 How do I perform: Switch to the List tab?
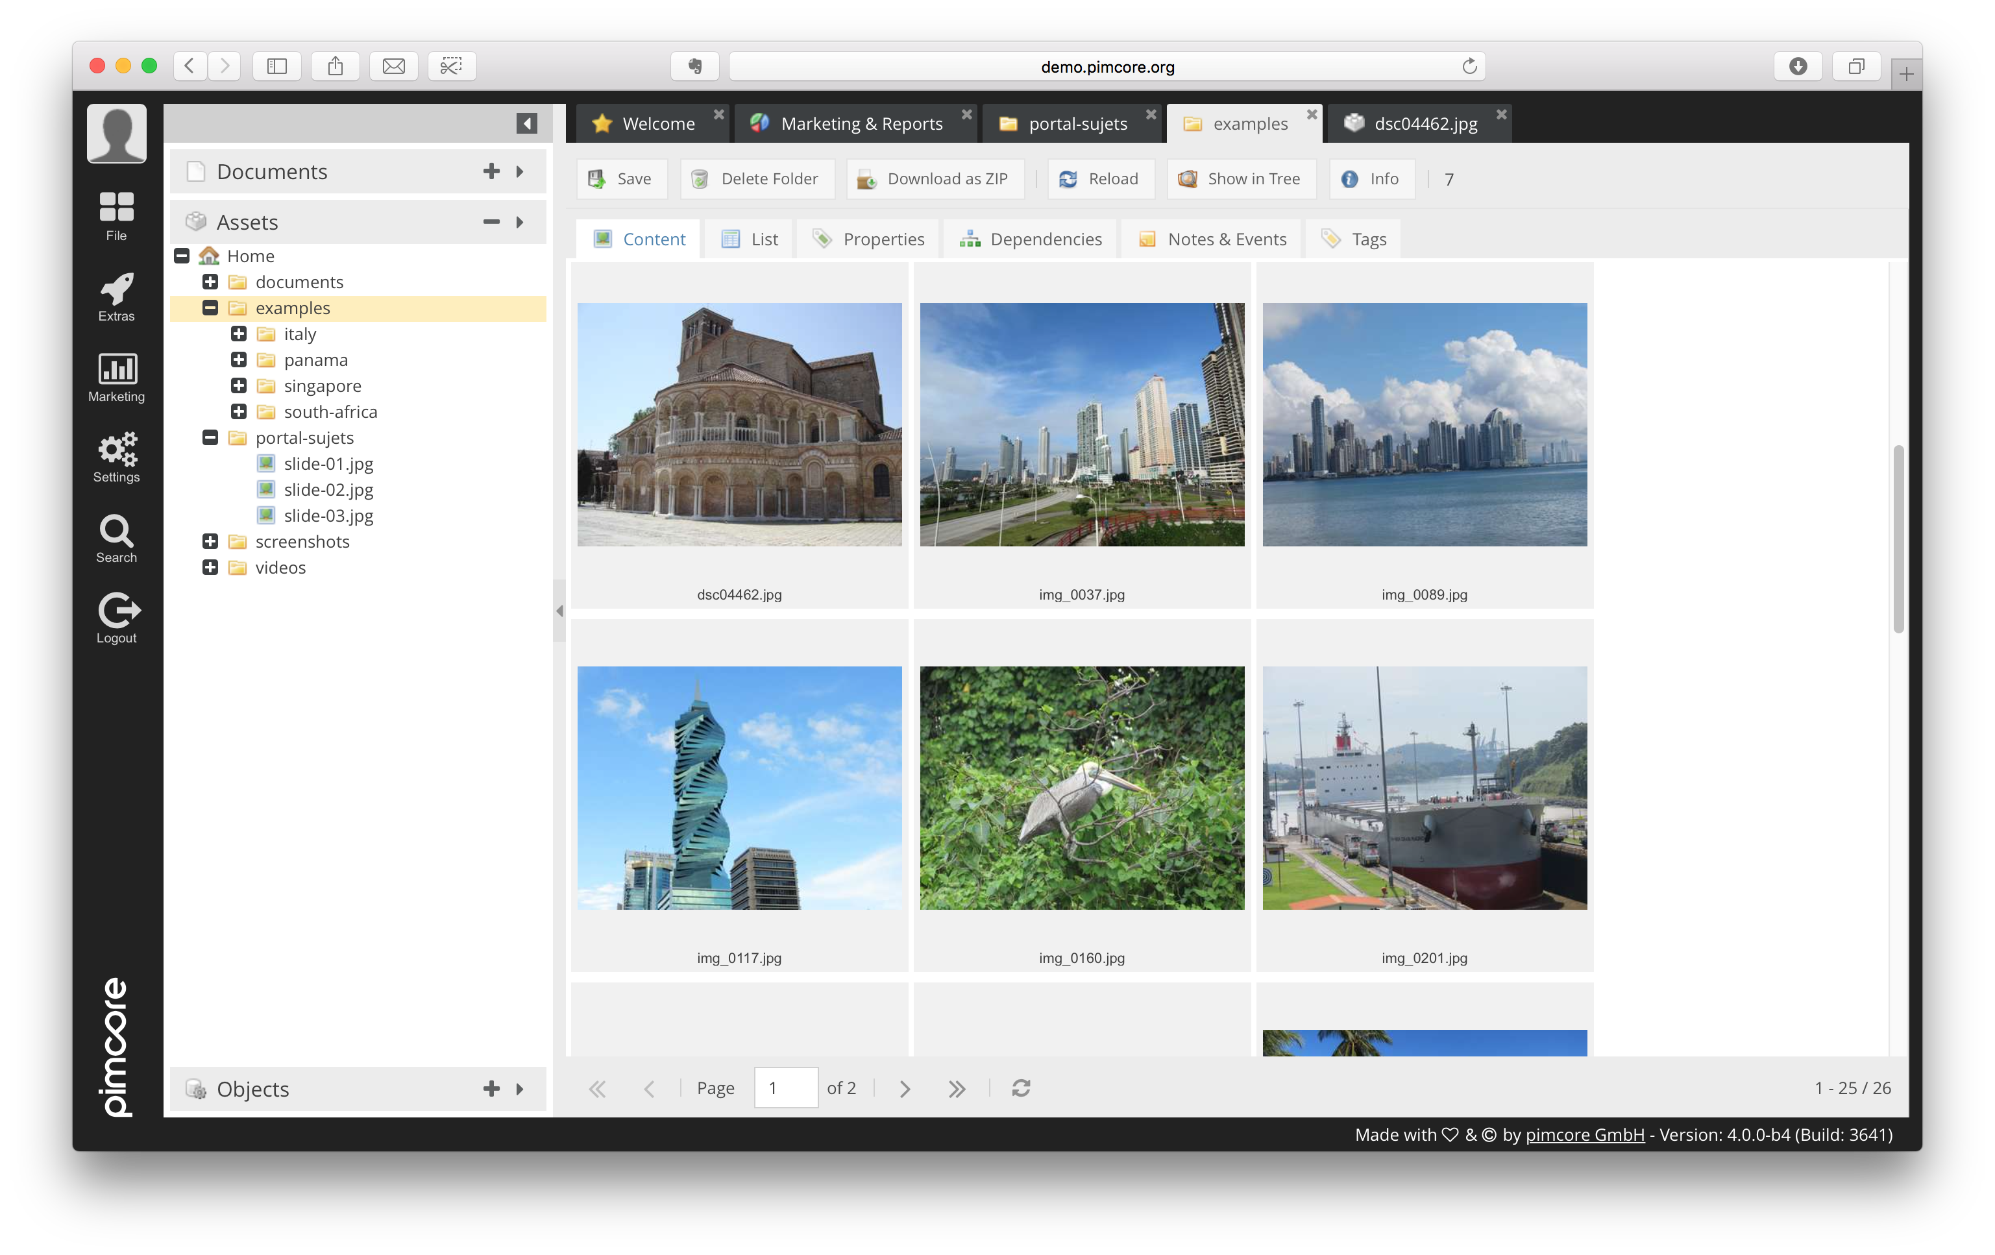[750, 239]
